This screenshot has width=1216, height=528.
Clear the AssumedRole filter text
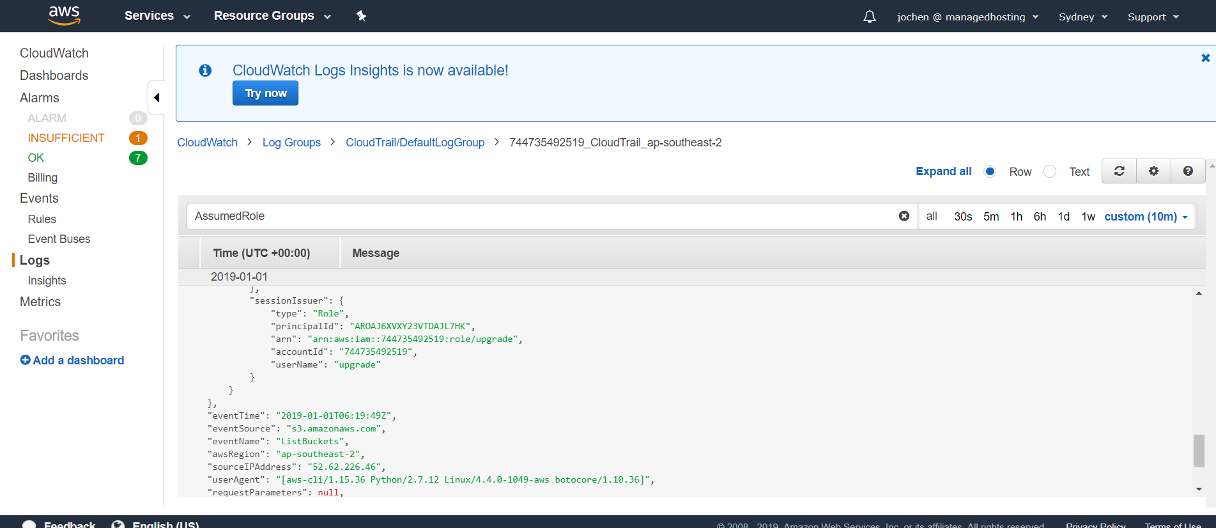904,216
